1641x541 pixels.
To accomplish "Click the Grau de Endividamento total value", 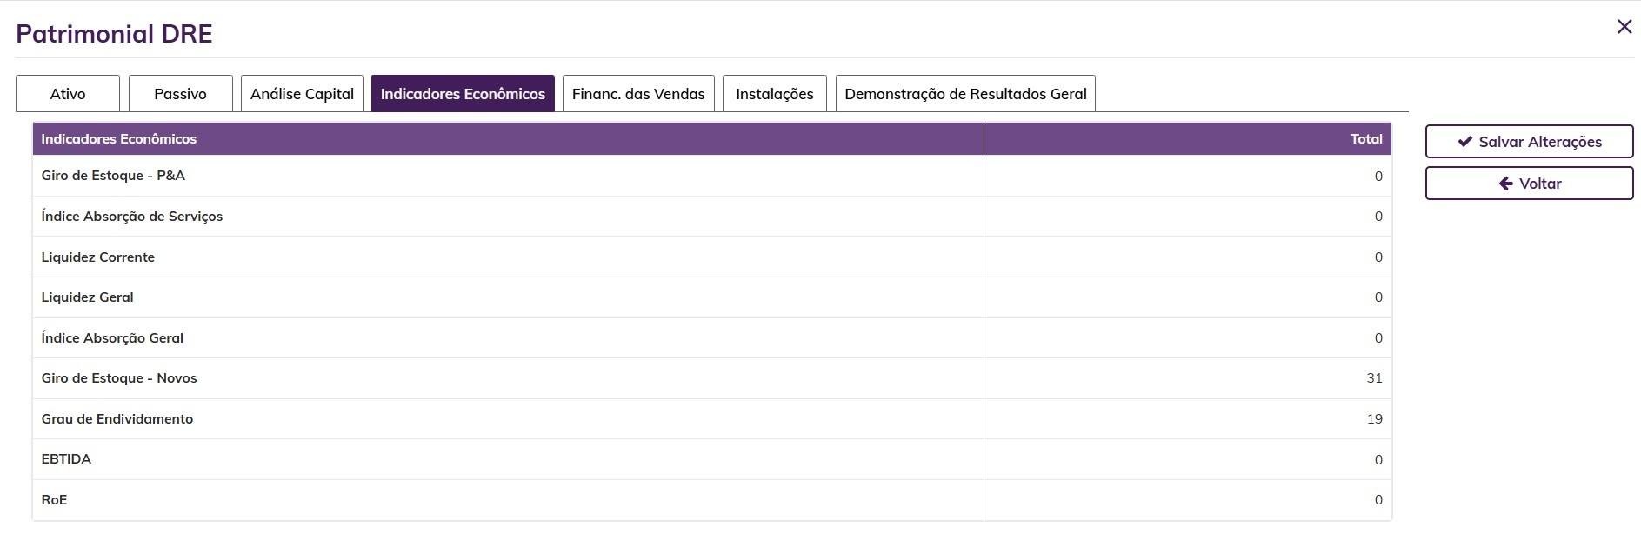I will pos(1374,419).
